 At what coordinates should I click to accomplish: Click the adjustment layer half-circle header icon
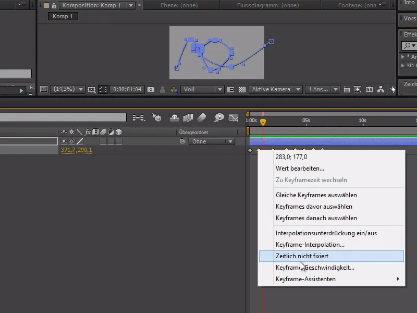click(x=111, y=132)
